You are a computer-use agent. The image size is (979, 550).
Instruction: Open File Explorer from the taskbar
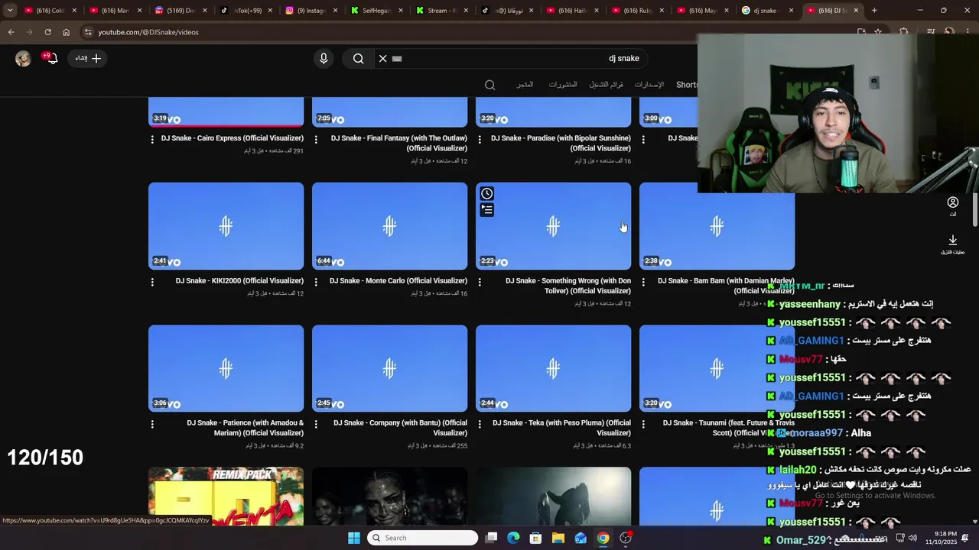tap(558, 538)
